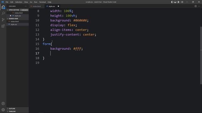Open the Terminal menu
Image resolution: width=202 pixels, height=113 pixels.
tap(43, 2)
